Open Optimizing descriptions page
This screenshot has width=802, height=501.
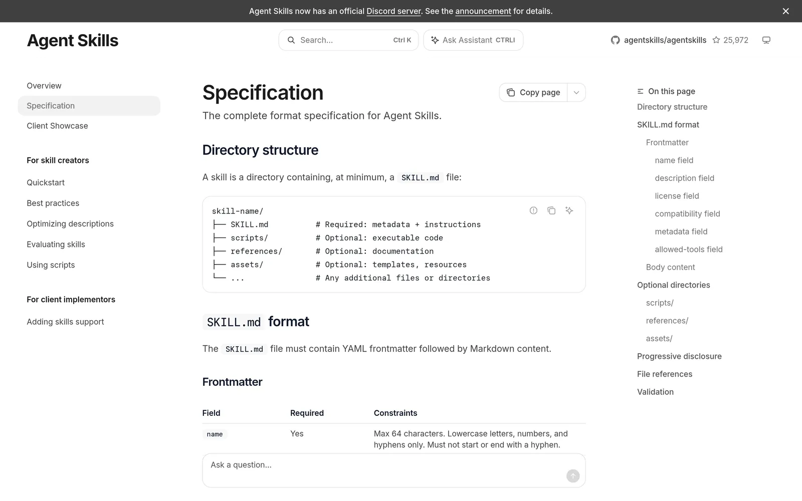pyautogui.click(x=70, y=223)
